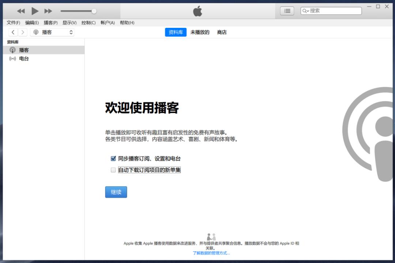Click the forward navigation arrow

tap(22, 32)
